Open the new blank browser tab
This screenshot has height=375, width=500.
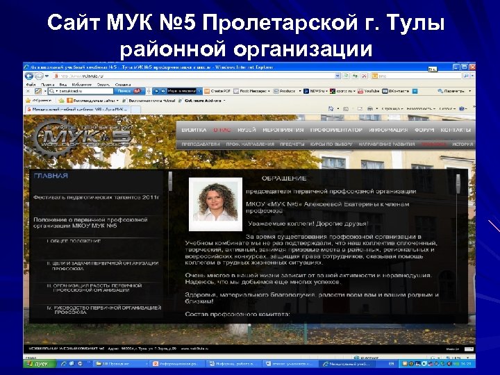coord(136,110)
